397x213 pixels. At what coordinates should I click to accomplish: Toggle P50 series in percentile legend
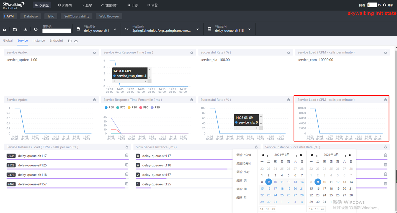109,107
